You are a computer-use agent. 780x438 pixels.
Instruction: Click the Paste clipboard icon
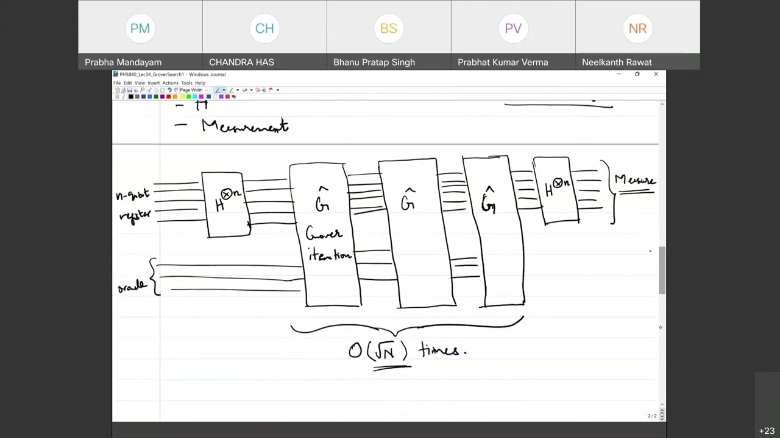162,90
